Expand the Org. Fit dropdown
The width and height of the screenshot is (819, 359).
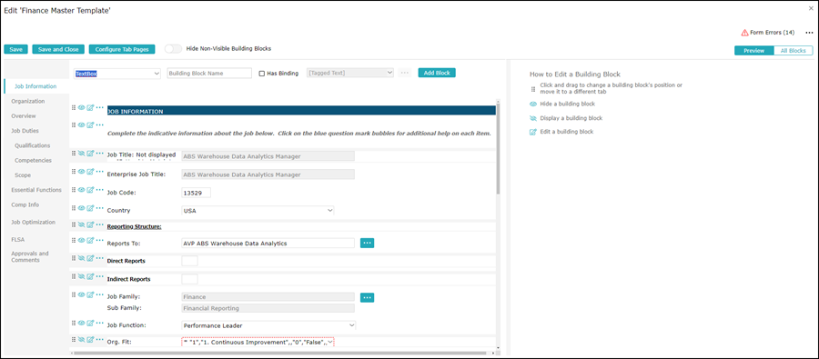257,343
